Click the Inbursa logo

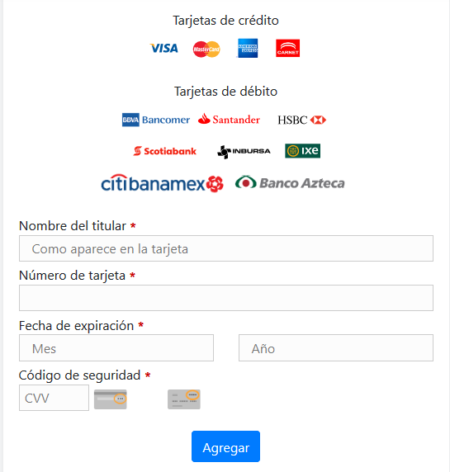pyautogui.click(x=244, y=152)
